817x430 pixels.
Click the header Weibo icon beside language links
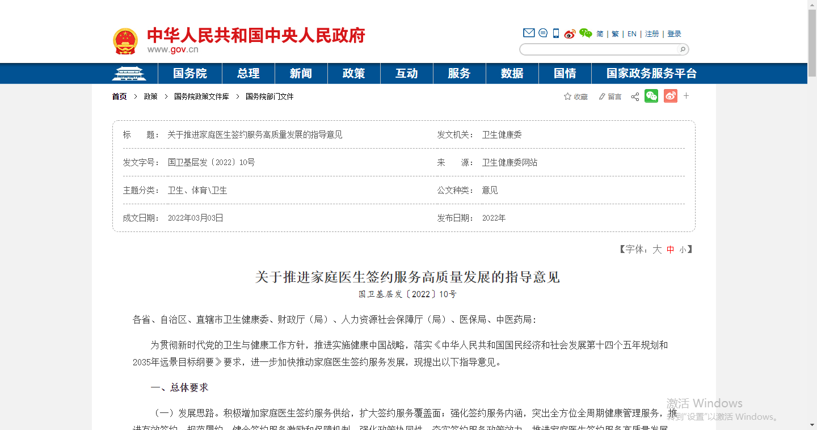[570, 33]
